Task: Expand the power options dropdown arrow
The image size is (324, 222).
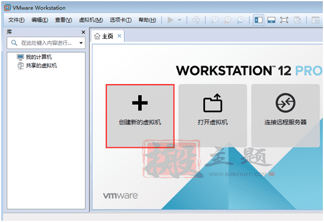Action: [179, 20]
